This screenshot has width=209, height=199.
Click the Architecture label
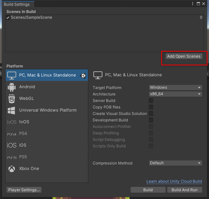[x=104, y=94]
